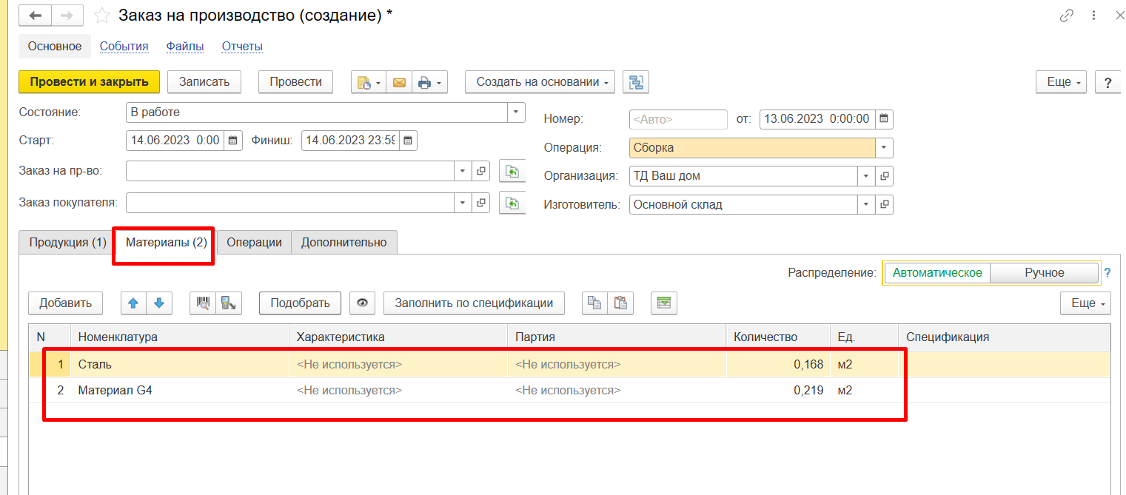Open the Еще menu near the table
This screenshot has height=495, width=1126.
pyautogui.click(x=1084, y=303)
